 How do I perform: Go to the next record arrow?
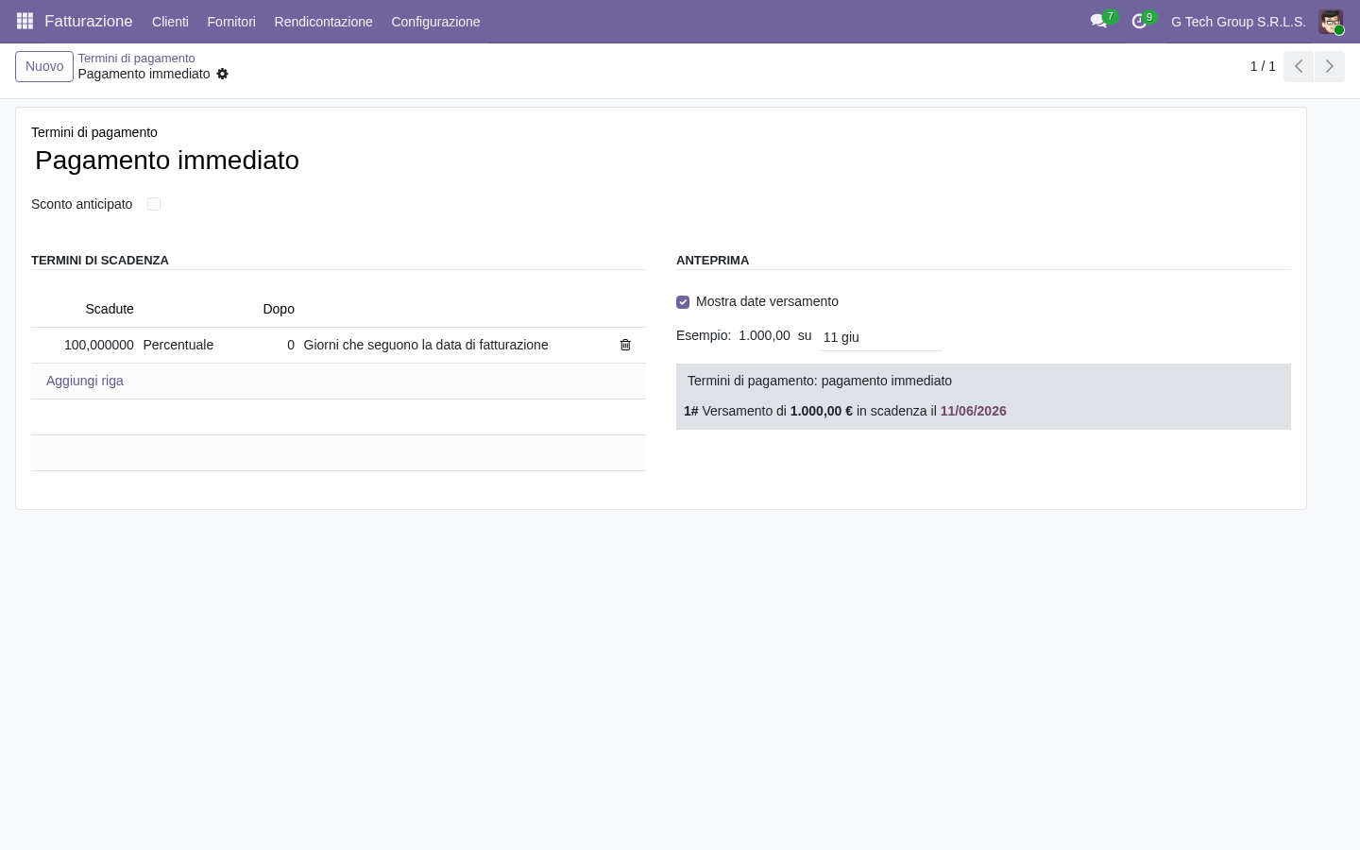coord(1329,66)
